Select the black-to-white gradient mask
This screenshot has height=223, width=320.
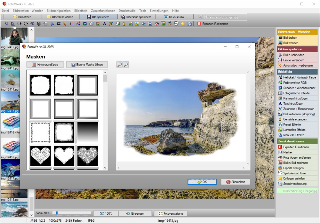click(88, 132)
